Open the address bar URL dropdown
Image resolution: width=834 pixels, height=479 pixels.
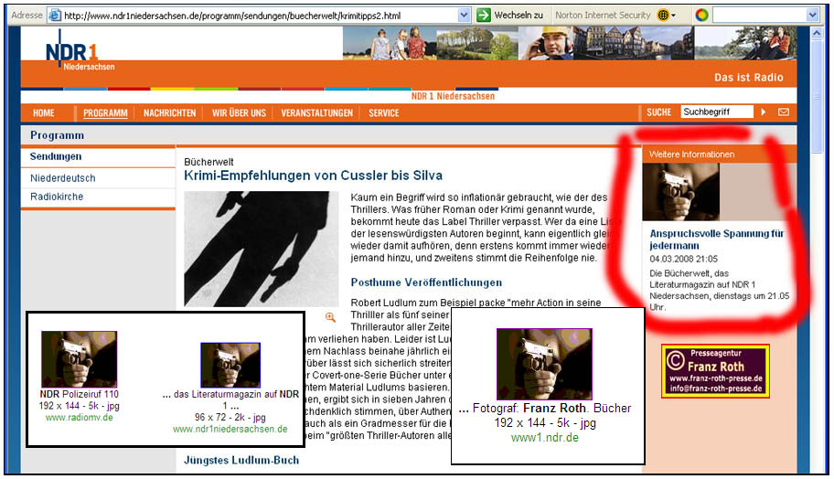click(464, 16)
